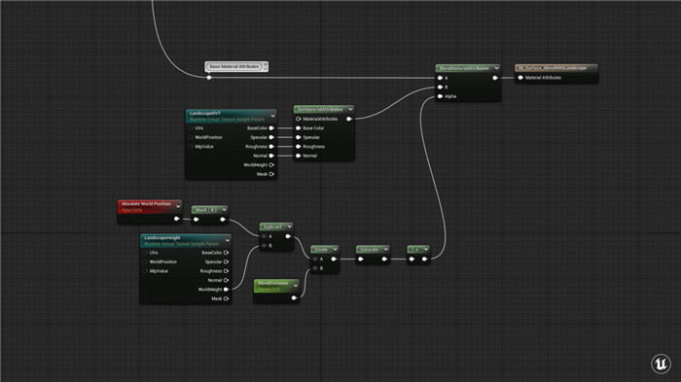Click the Material Attributes input pin on M_Surface node

click(520, 78)
